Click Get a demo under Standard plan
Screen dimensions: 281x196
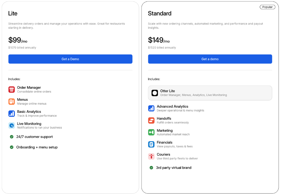click(210, 59)
